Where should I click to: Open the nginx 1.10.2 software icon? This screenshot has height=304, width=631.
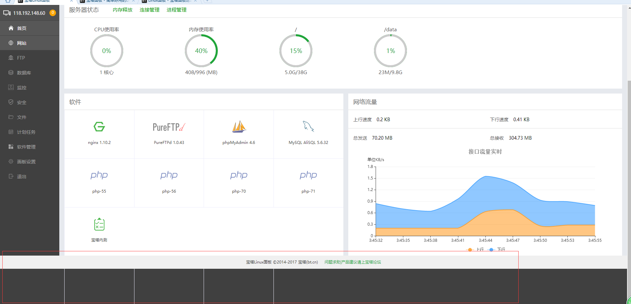click(x=99, y=126)
